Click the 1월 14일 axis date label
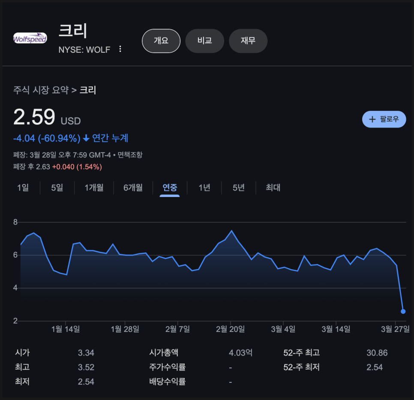414x400 pixels. coord(66,329)
